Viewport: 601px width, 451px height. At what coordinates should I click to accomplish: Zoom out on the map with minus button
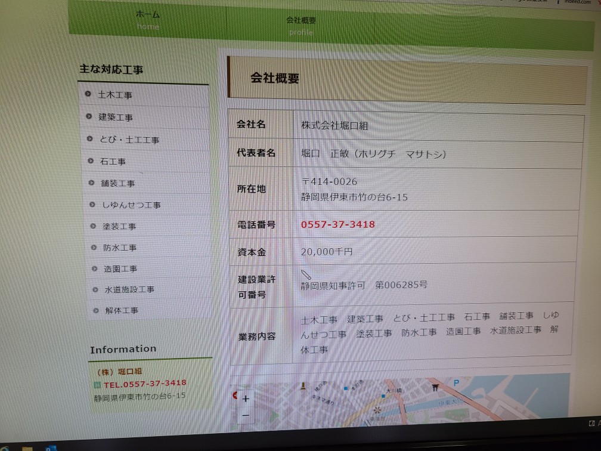(246, 415)
